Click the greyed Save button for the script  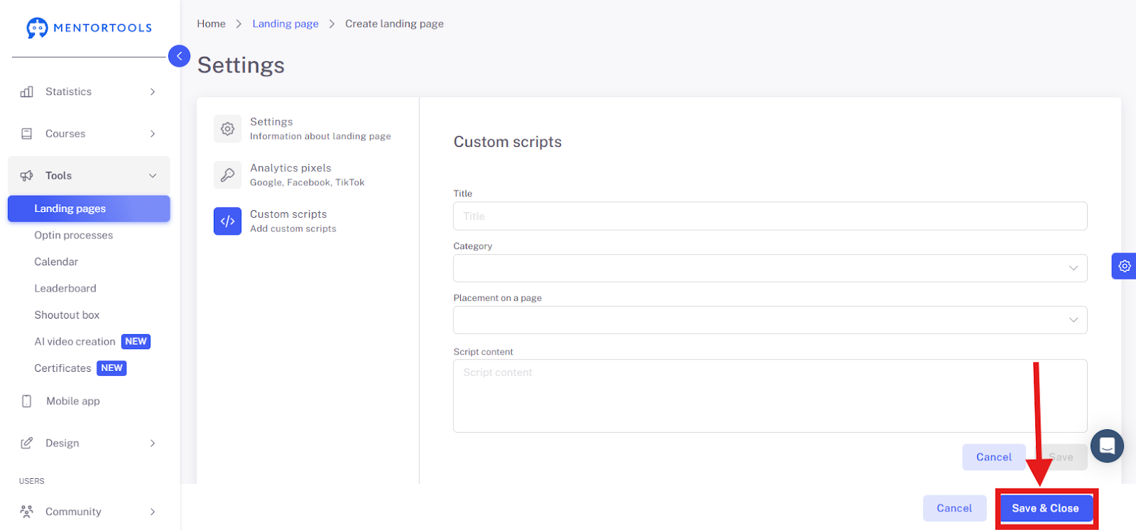coord(1061,457)
